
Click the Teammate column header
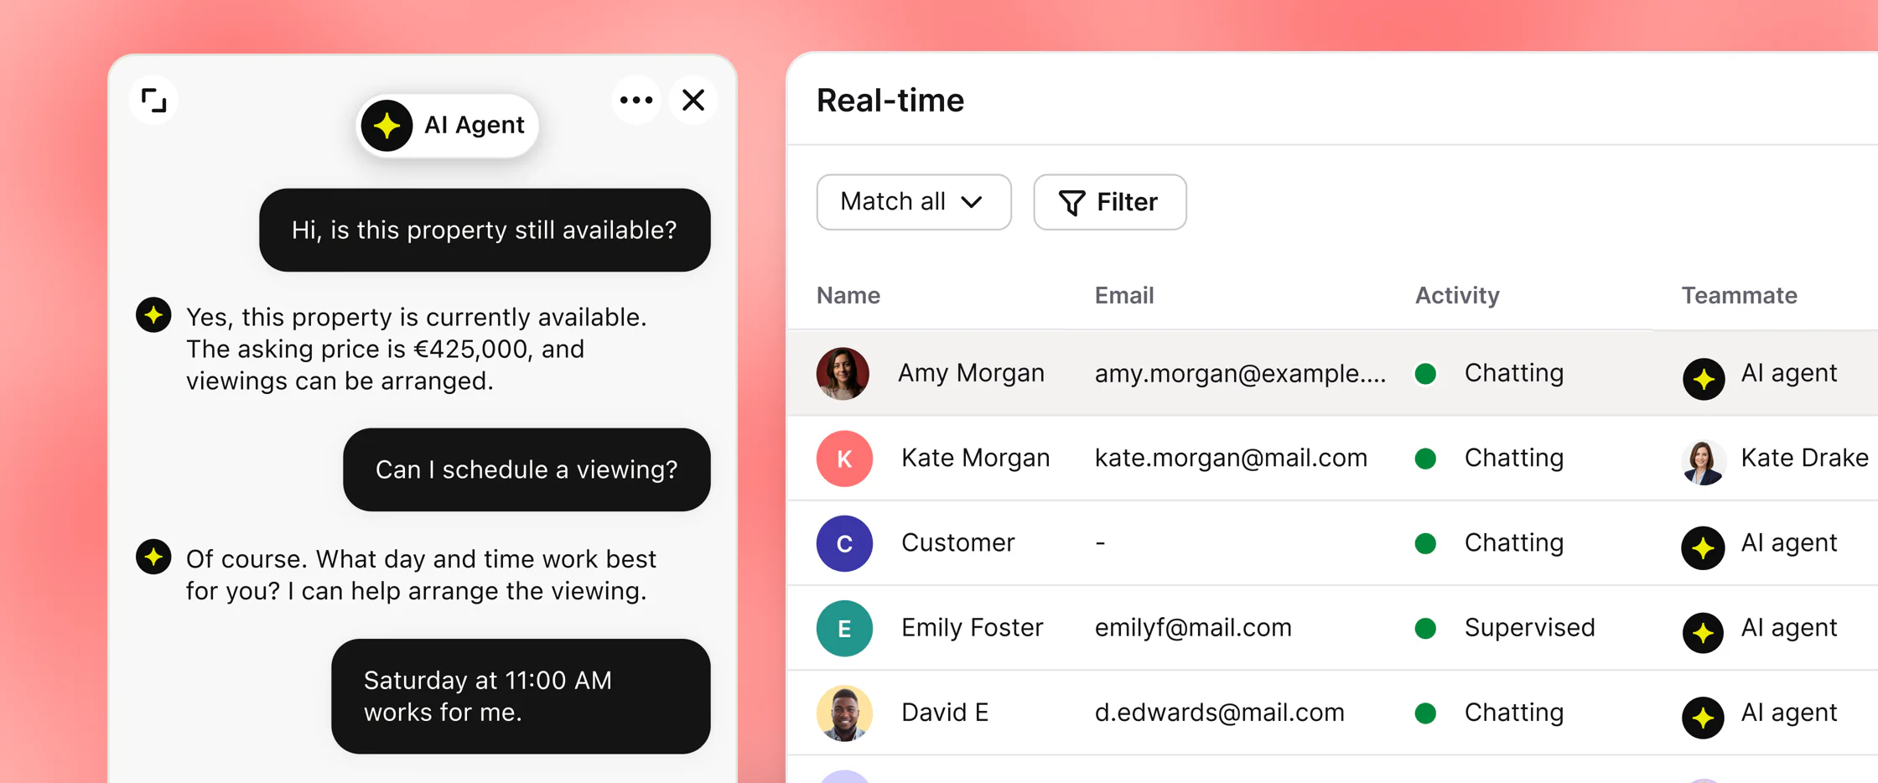(x=1740, y=295)
